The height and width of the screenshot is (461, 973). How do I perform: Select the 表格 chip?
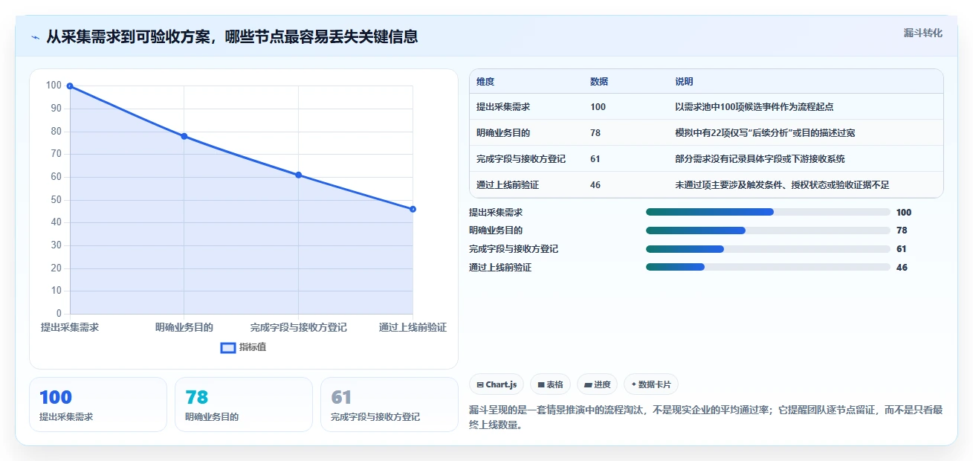(x=550, y=384)
